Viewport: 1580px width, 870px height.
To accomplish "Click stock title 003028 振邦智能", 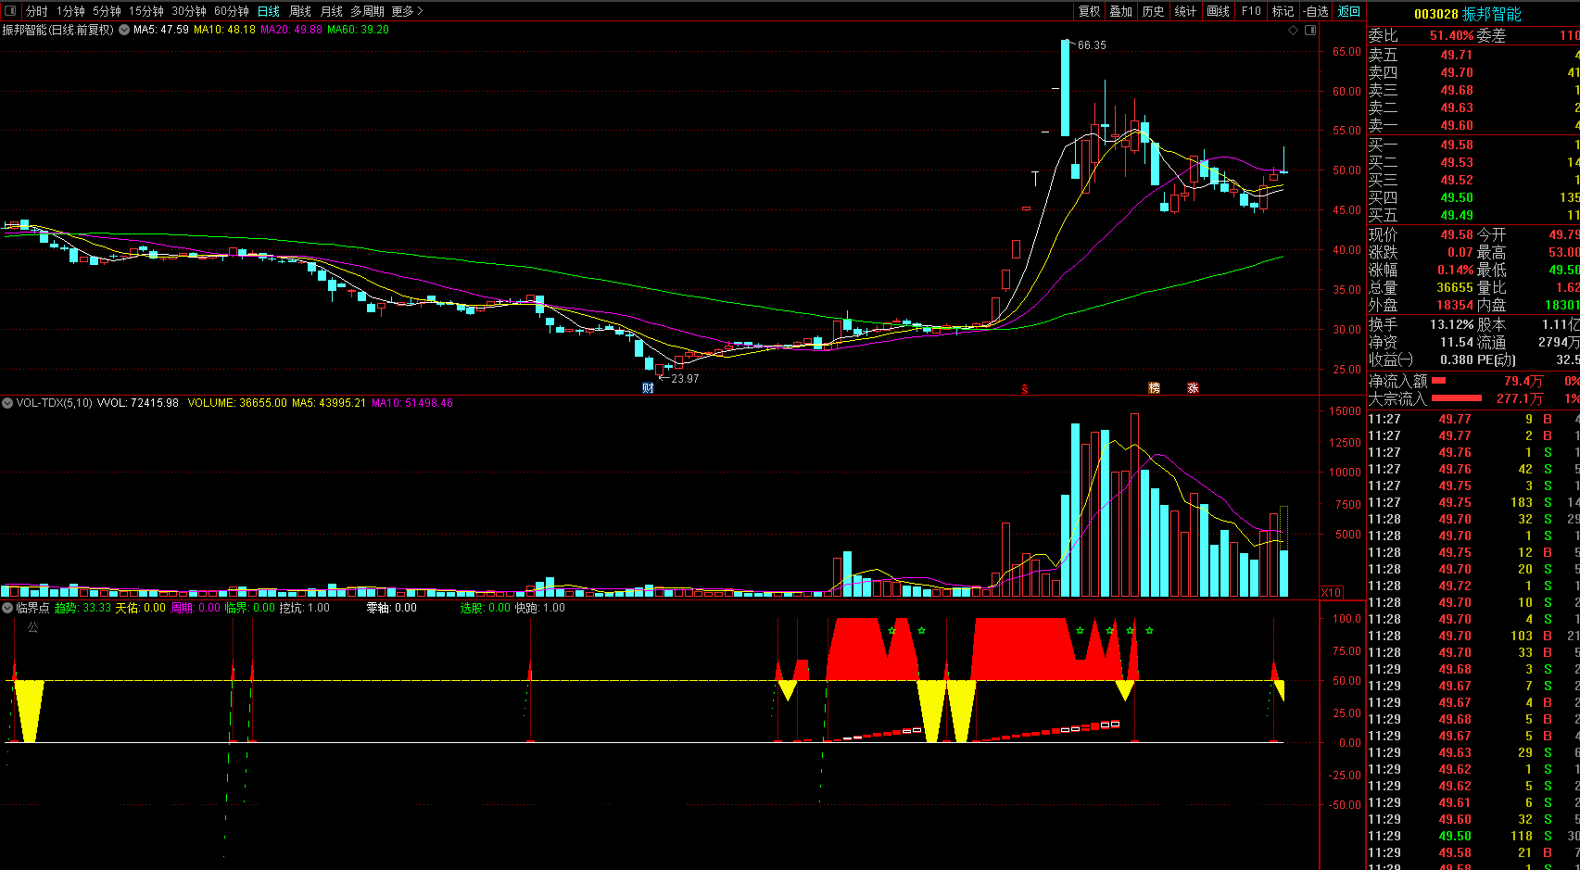I will (1467, 14).
